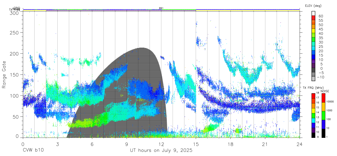Click the green segment of the NOISE colorbar

[323, 115]
